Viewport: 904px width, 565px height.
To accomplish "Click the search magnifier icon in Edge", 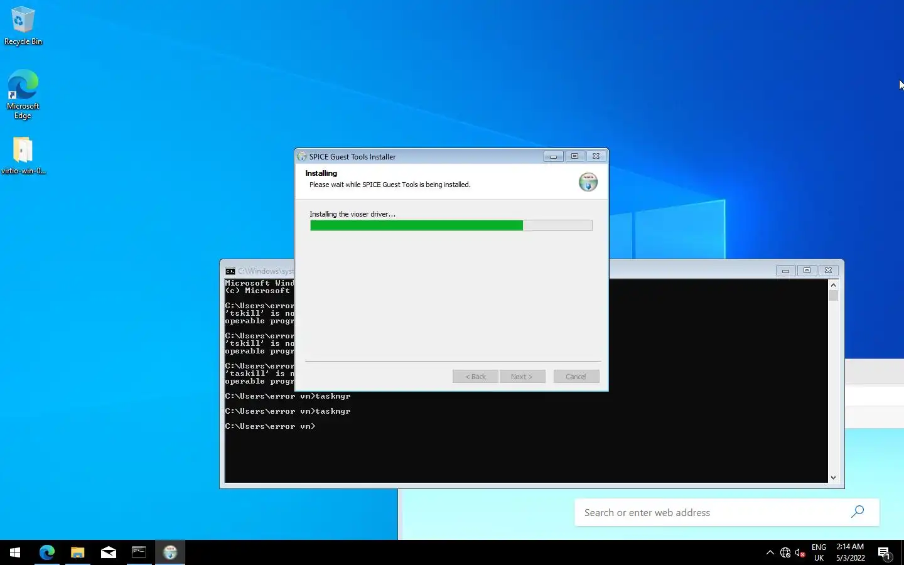I will click(x=858, y=512).
